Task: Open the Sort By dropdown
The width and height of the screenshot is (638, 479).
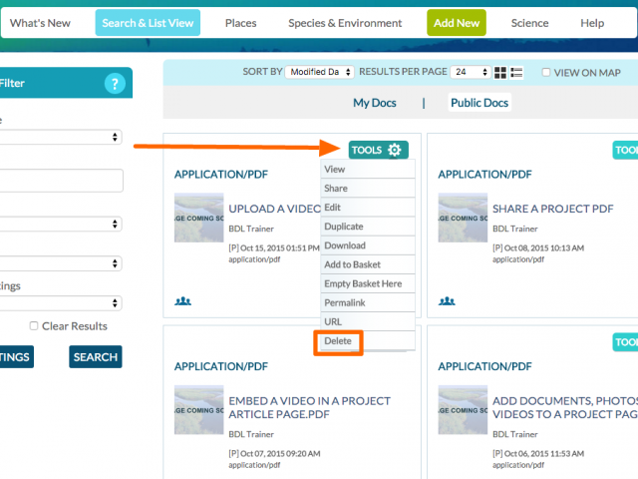Action: 319,72
